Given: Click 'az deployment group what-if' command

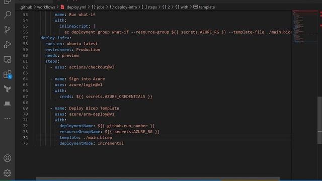Looking at the screenshot, I should (x=96, y=32).
